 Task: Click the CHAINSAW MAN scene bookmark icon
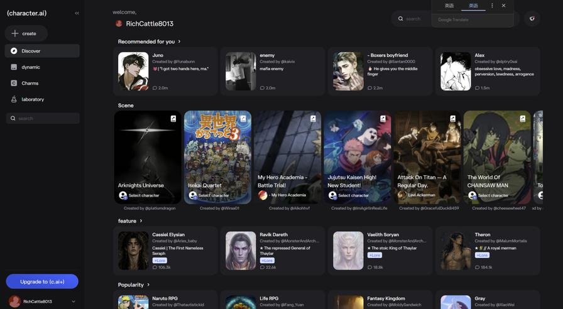pos(522,119)
